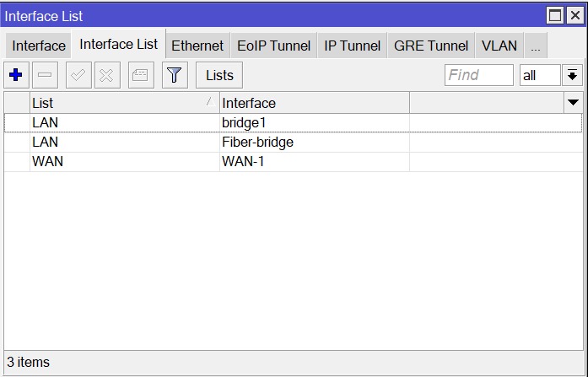
Task: Click the Lists button
Action: [x=219, y=75]
